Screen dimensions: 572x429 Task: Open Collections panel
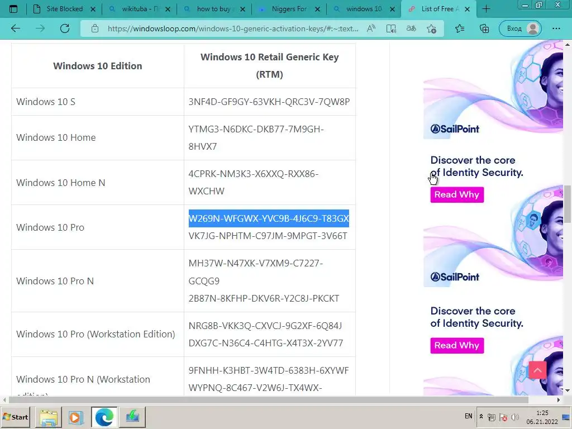pyautogui.click(x=484, y=28)
